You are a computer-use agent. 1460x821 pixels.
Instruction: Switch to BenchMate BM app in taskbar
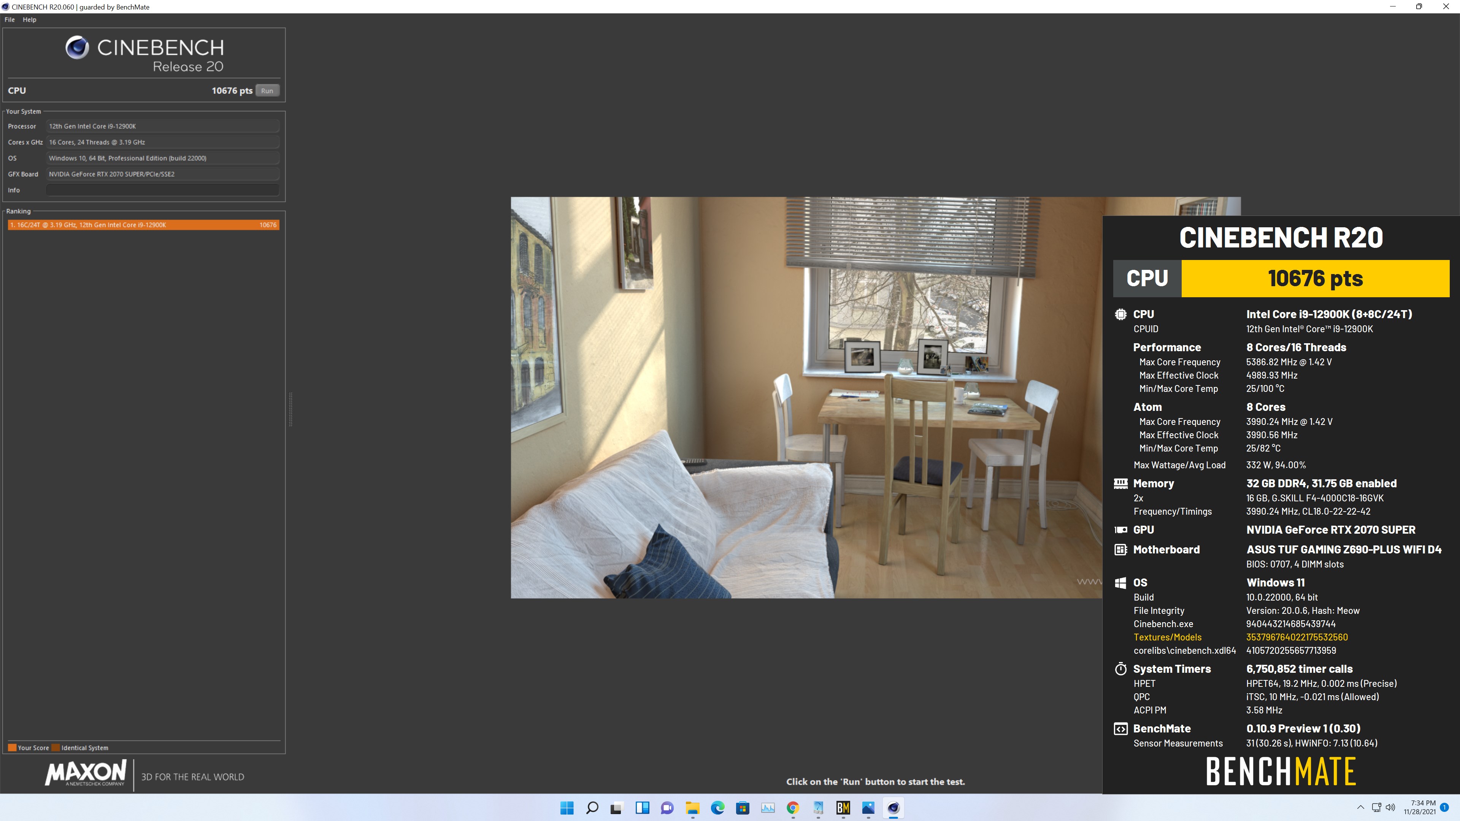point(843,808)
